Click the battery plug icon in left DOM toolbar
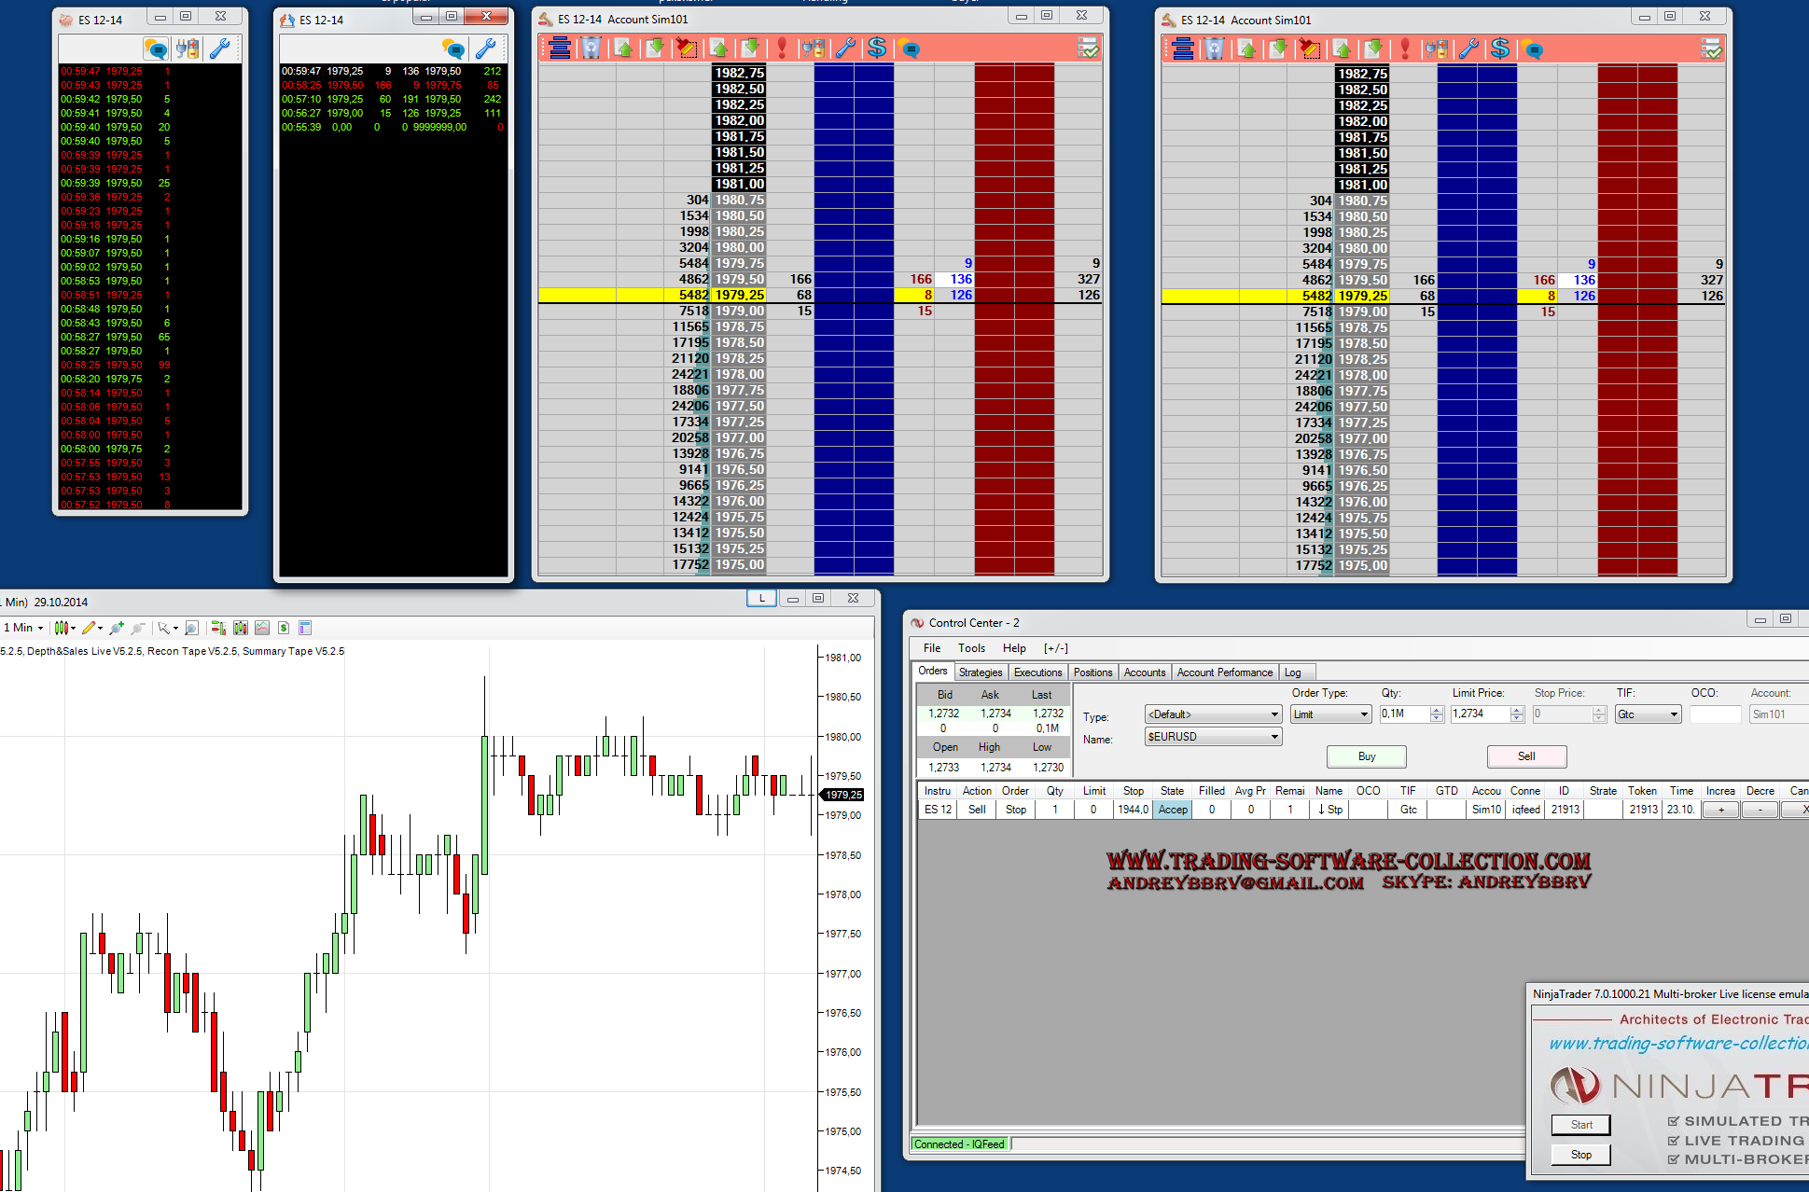 coord(814,49)
